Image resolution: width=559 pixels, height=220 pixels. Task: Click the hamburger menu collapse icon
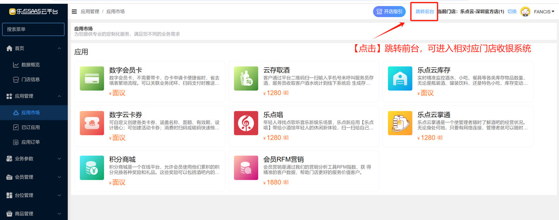click(75, 11)
